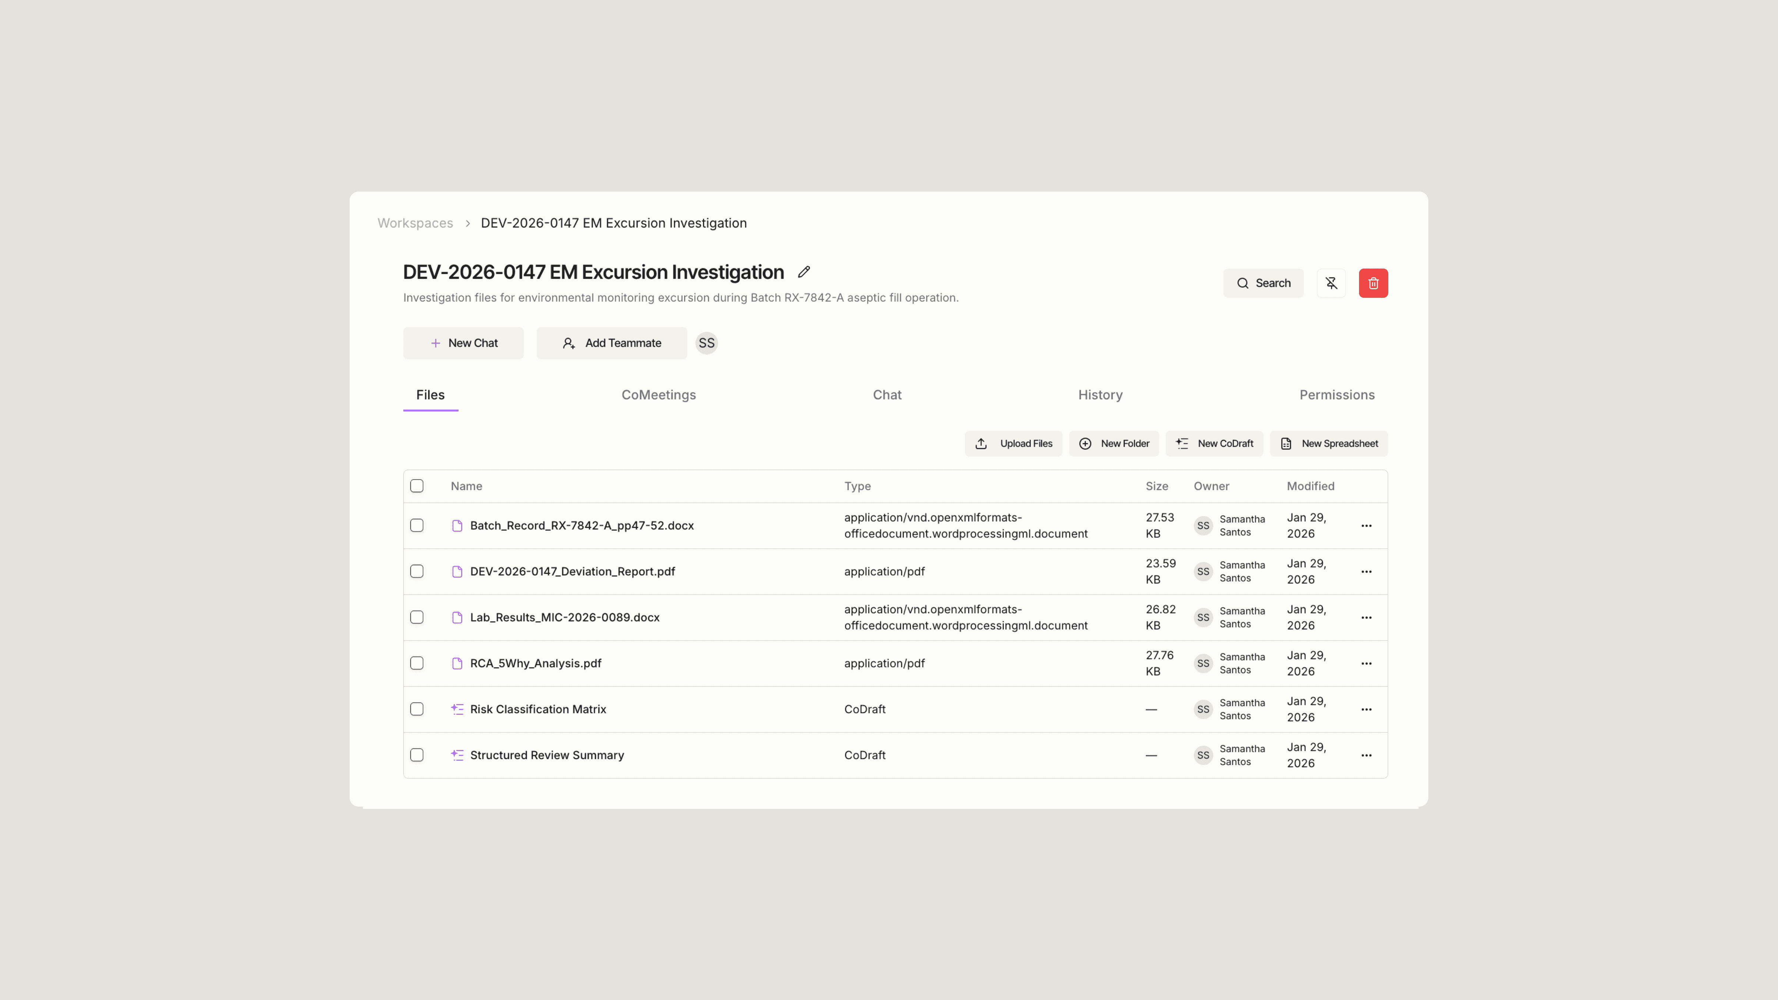The width and height of the screenshot is (1778, 1000).
Task: Expand options menu for Structured Review Summary
Action: point(1366,755)
